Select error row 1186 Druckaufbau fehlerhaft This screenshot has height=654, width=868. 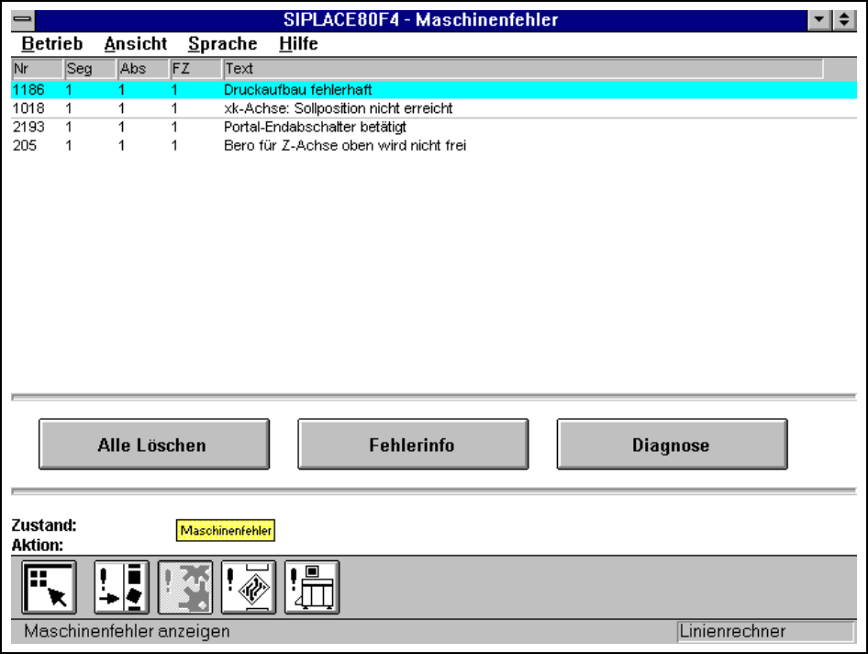click(x=434, y=90)
